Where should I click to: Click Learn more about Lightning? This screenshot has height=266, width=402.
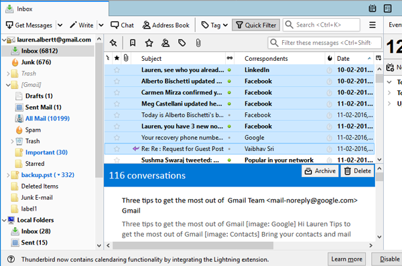(346, 259)
